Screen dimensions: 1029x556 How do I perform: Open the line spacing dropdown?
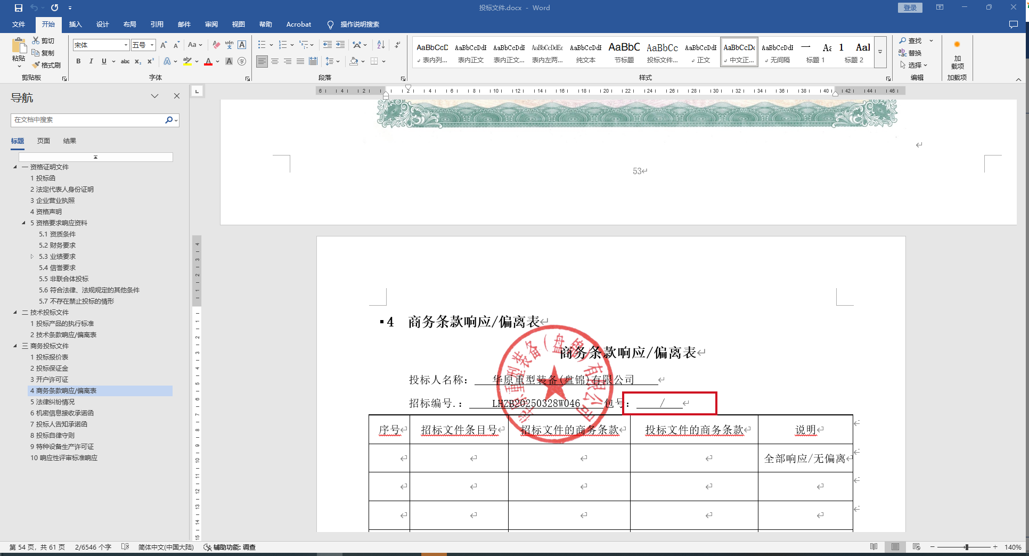[332, 61]
